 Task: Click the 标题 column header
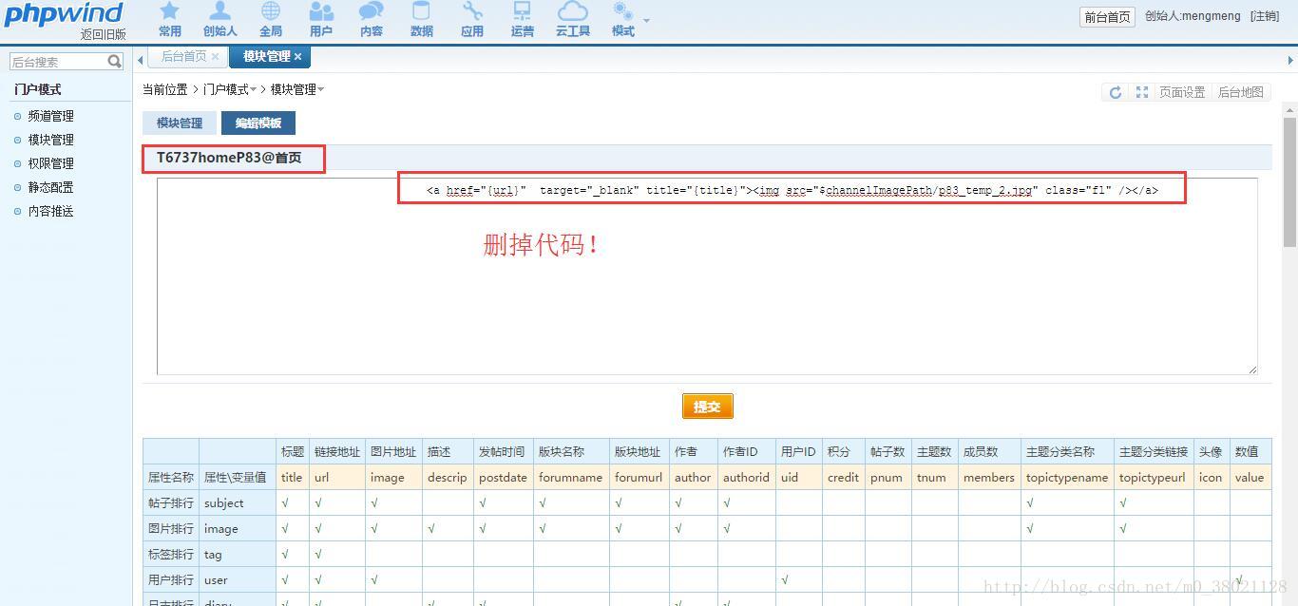[293, 452]
